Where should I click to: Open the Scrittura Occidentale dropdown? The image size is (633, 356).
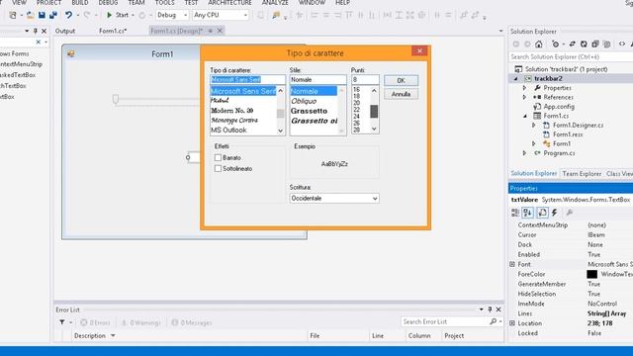point(375,198)
